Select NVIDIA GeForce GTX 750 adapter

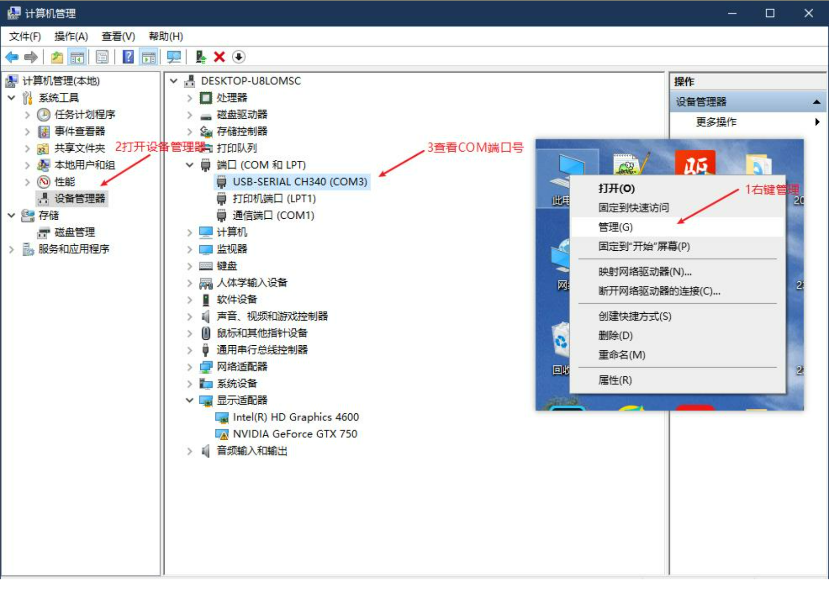295,434
